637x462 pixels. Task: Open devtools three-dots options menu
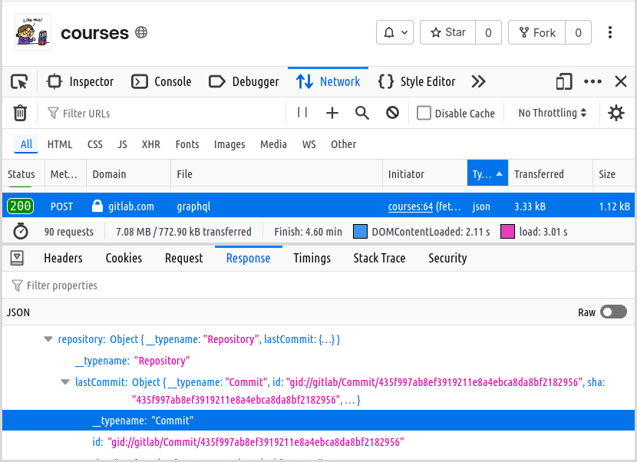[x=592, y=81]
